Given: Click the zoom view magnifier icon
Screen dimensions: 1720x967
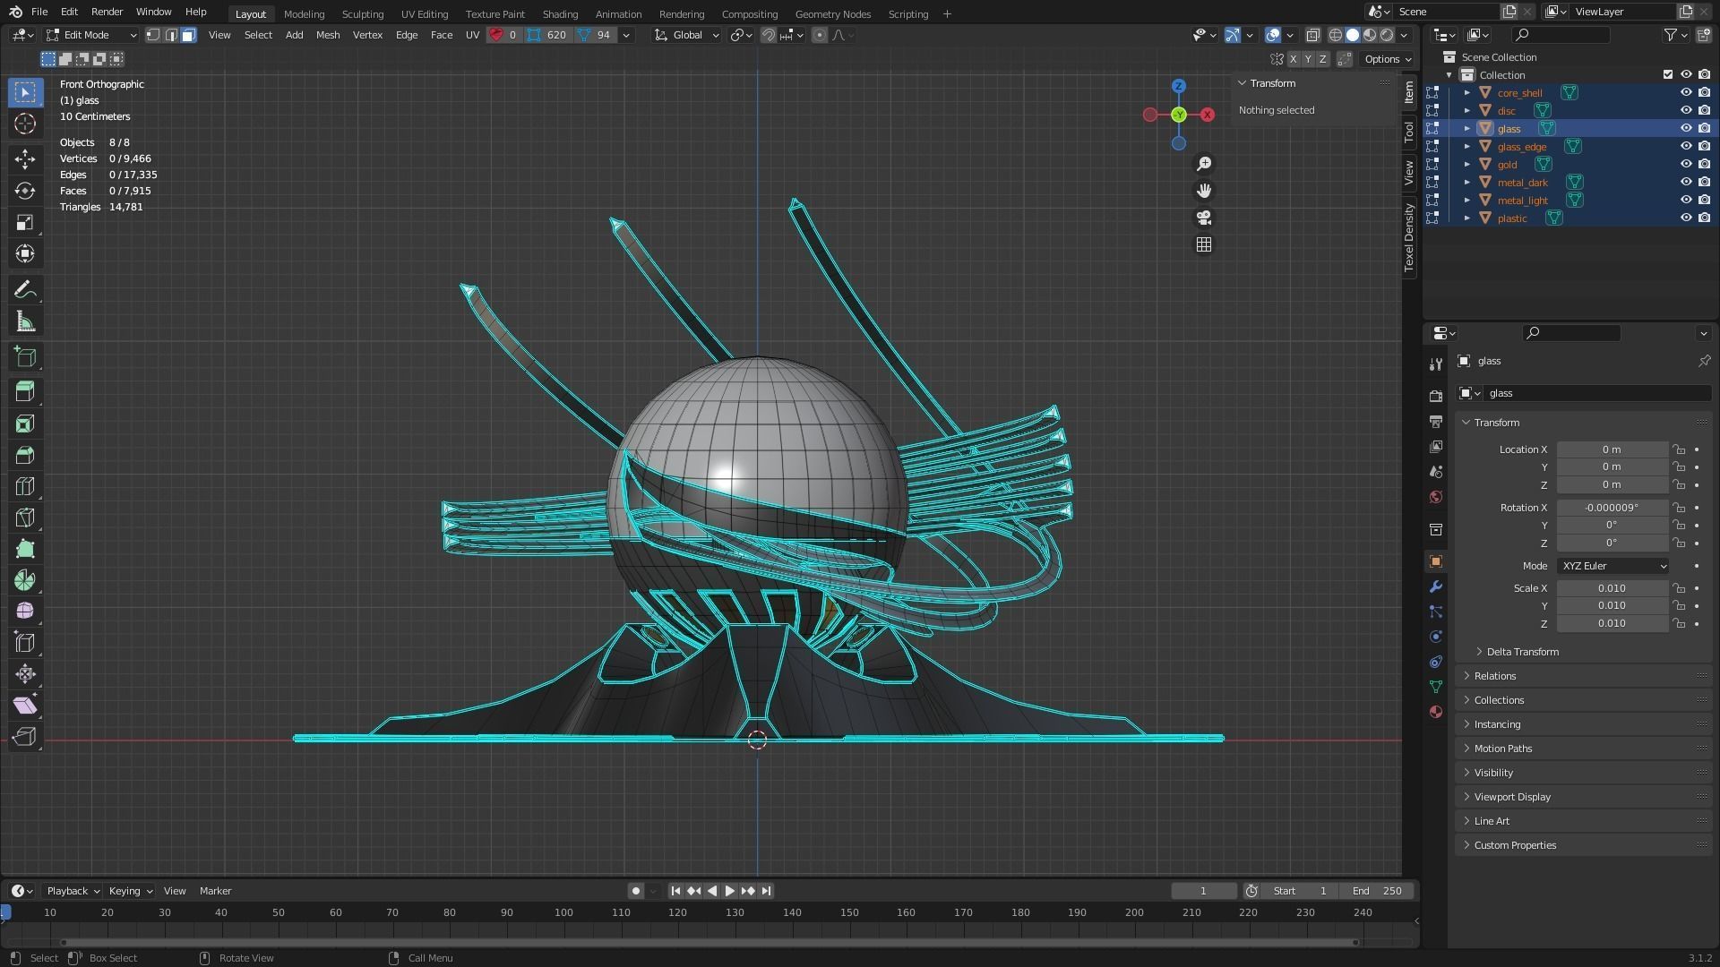Looking at the screenshot, I should click(x=1204, y=164).
